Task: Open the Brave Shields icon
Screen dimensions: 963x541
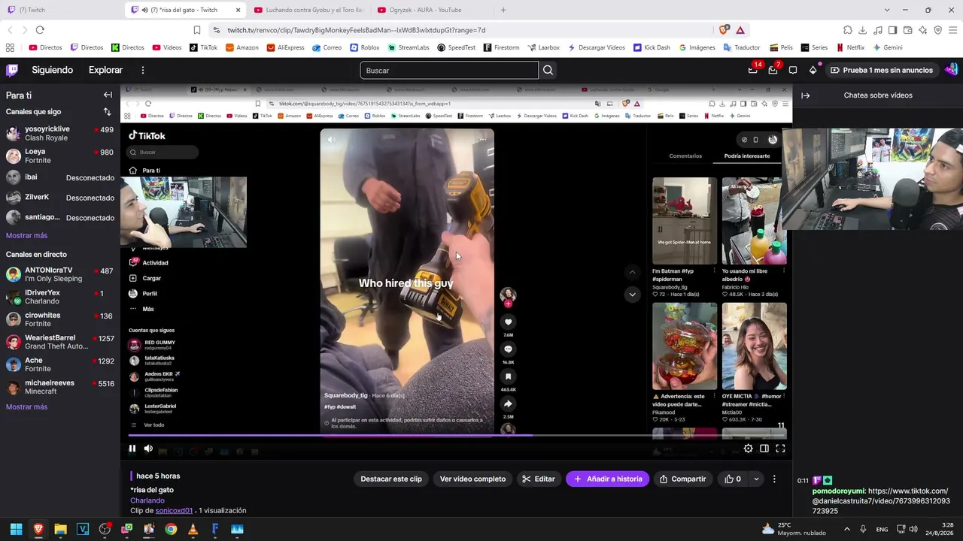Action: tap(723, 30)
